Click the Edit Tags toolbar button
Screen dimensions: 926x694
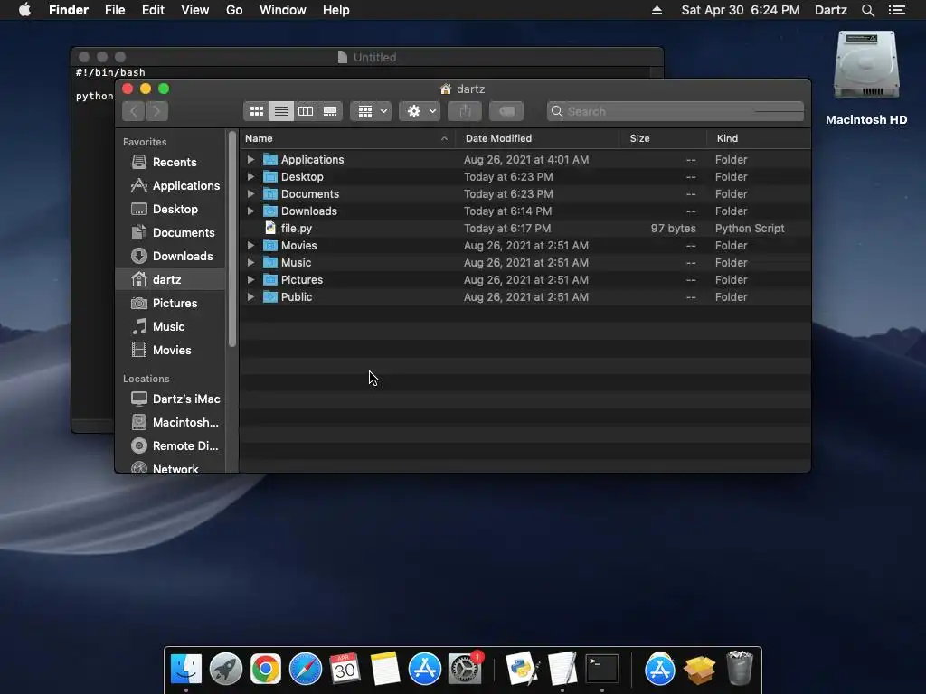pyautogui.click(x=506, y=111)
